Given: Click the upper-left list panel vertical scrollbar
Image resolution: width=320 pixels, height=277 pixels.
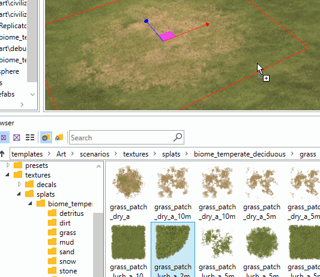Looking at the screenshot, I should [32, 41].
